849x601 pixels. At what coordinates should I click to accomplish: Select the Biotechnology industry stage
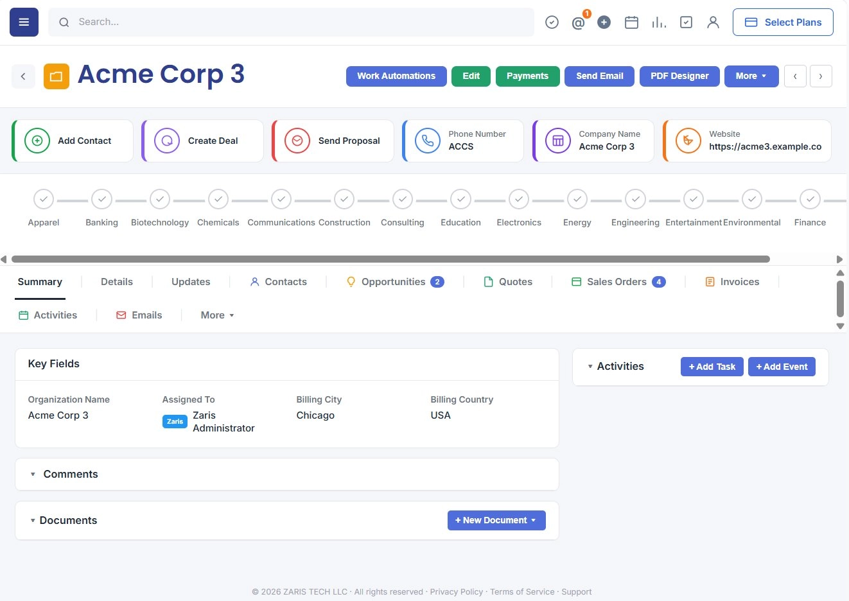[x=160, y=199]
